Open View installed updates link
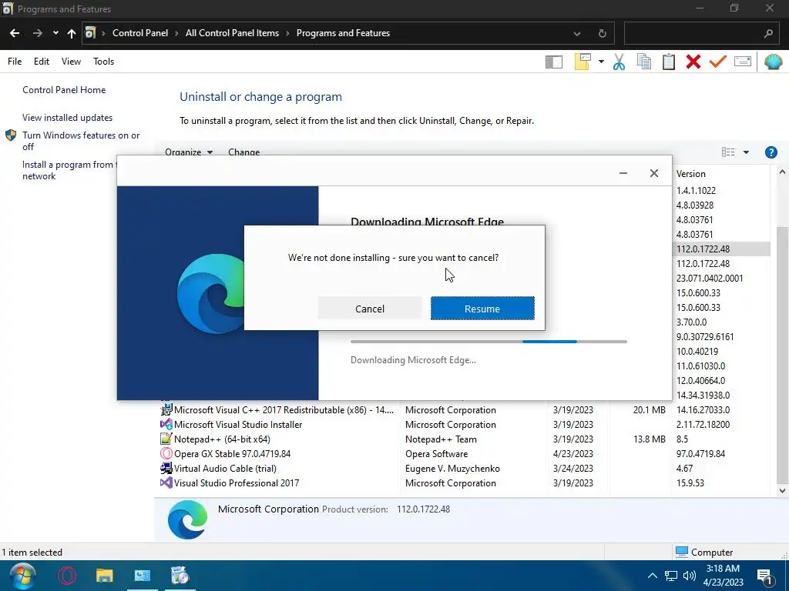Viewport: 789px width, 591px height. (x=68, y=118)
